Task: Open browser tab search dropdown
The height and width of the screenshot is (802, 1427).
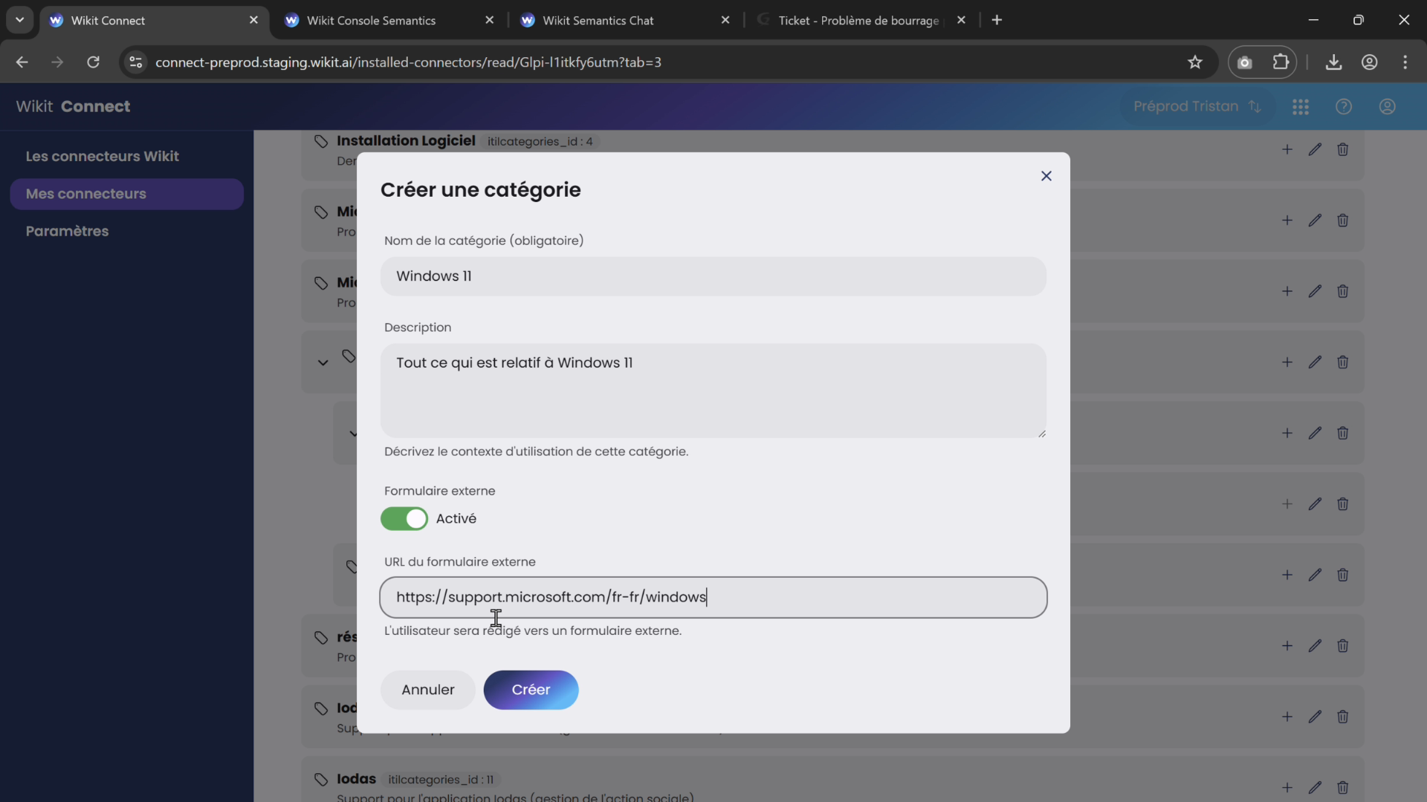Action: (x=20, y=20)
